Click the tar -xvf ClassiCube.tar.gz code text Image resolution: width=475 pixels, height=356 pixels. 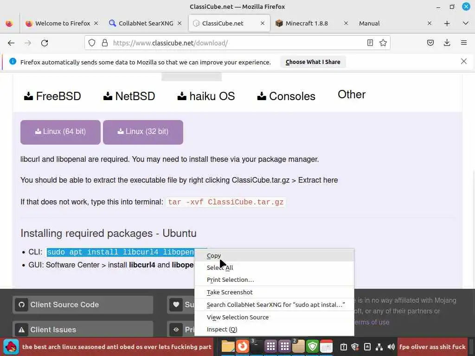pyautogui.click(x=226, y=202)
